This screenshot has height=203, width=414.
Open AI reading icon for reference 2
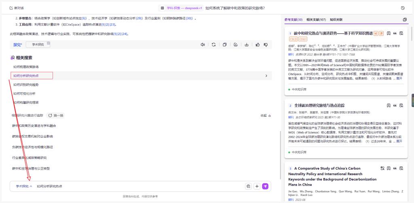point(401,106)
